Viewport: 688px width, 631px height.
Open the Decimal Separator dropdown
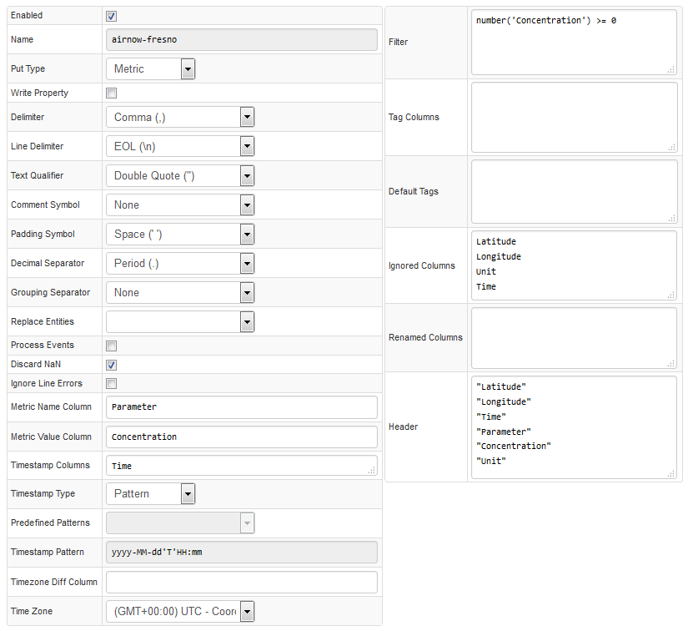pos(180,264)
